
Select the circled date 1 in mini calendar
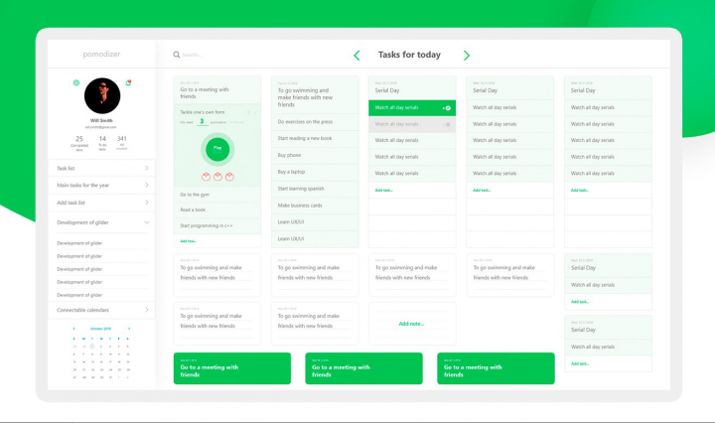pos(92,347)
